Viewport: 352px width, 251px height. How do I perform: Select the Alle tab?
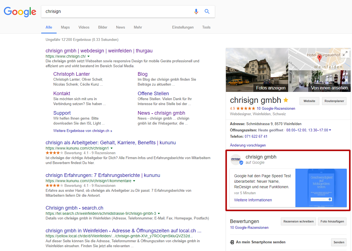tap(49, 27)
